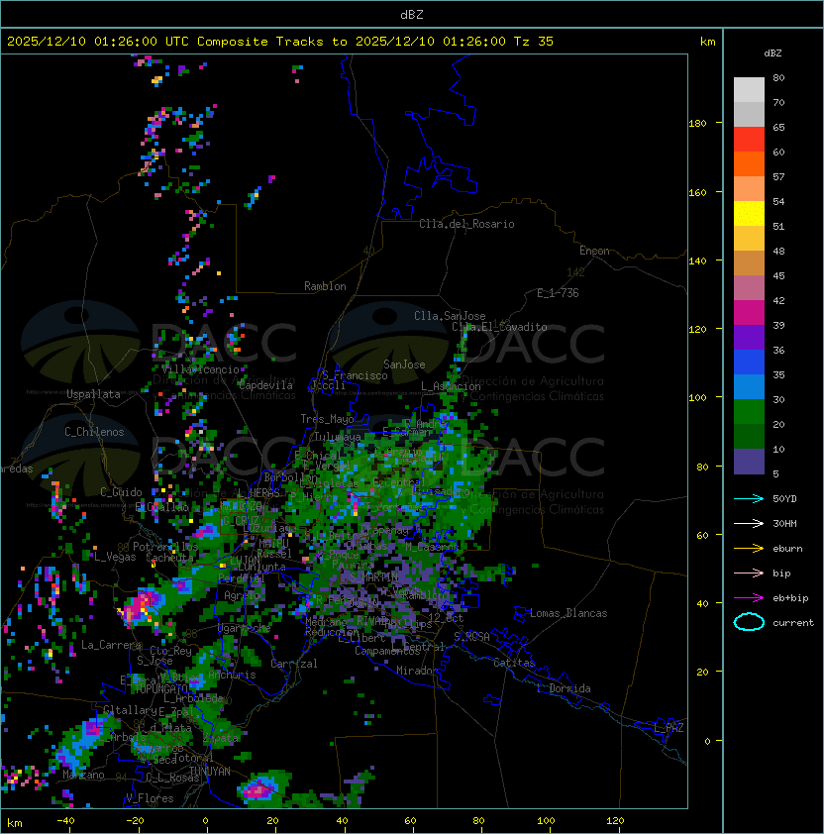The image size is (824, 834).
Task: Click the 'Capdevila' place label
Action: 265,385
